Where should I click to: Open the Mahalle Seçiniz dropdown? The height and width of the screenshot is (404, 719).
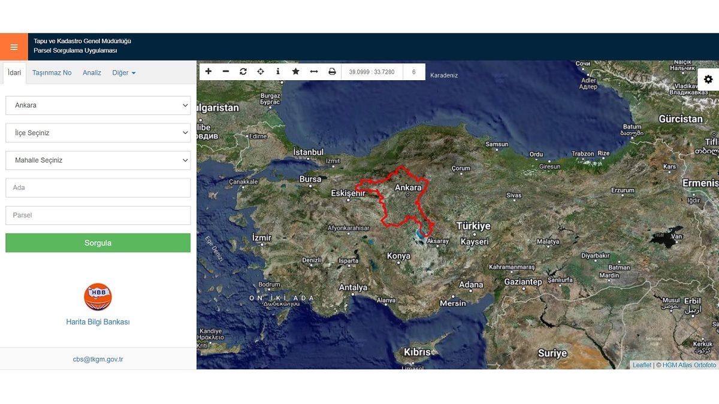pyautogui.click(x=98, y=160)
